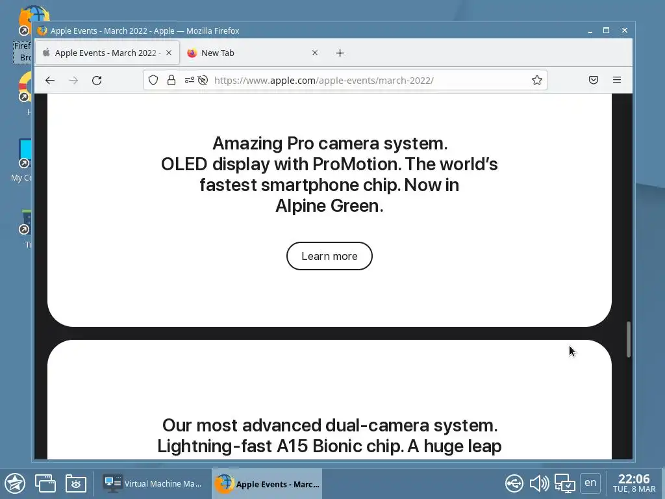View site security via padlock icon
The height and width of the screenshot is (499, 665).
(x=171, y=80)
